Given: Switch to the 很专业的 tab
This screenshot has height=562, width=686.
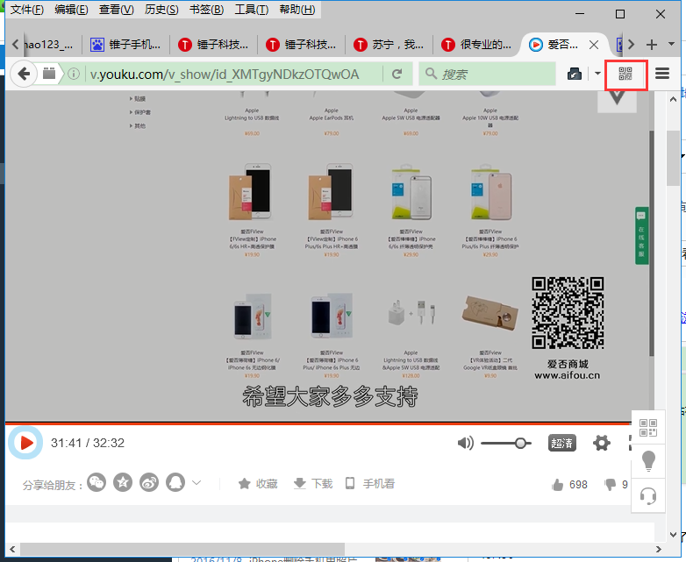Looking at the screenshot, I should coord(476,44).
